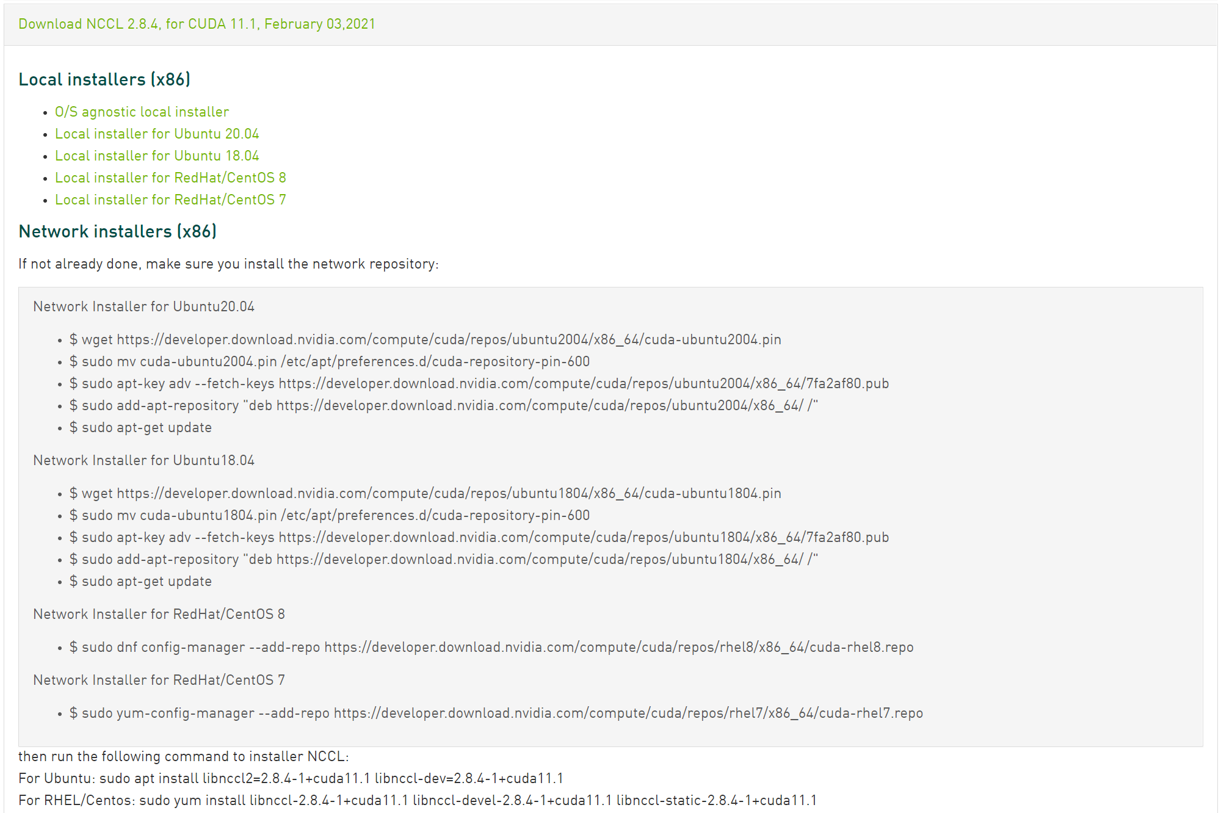Click the Ubuntu18.04 apt-get update command
Image resolution: width=1224 pixels, height=813 pixels.
(x=140, y=581)
